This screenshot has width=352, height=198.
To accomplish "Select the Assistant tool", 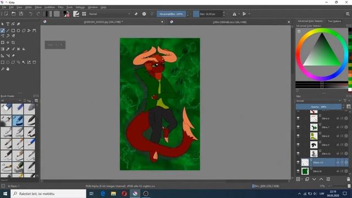I will (x=2, y=56).
